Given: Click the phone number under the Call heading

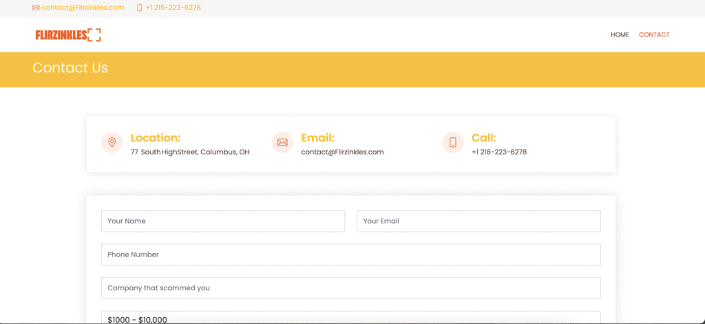Looking at the screenshot, I should (499, 152).
